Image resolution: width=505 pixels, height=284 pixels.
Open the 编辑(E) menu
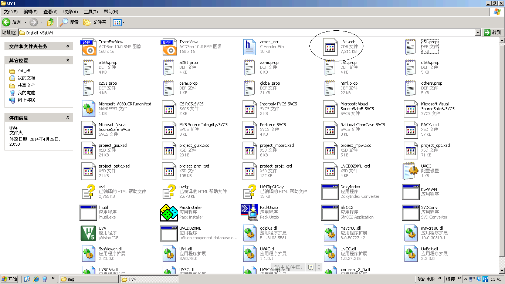click(30, 12)
